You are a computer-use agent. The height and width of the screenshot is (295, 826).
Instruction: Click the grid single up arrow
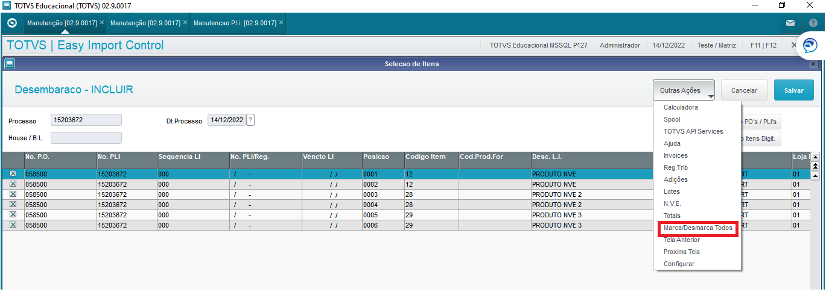[816, 176]
